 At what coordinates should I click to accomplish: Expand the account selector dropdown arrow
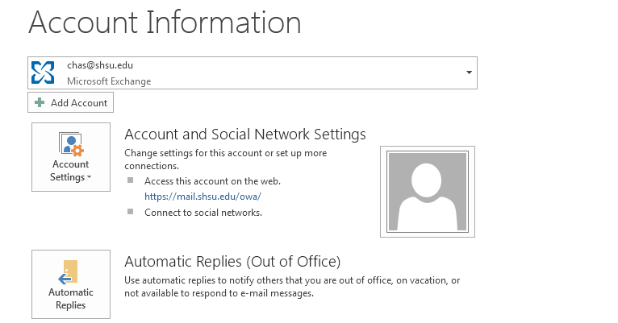pyautogui.click(x=469, y=72)
